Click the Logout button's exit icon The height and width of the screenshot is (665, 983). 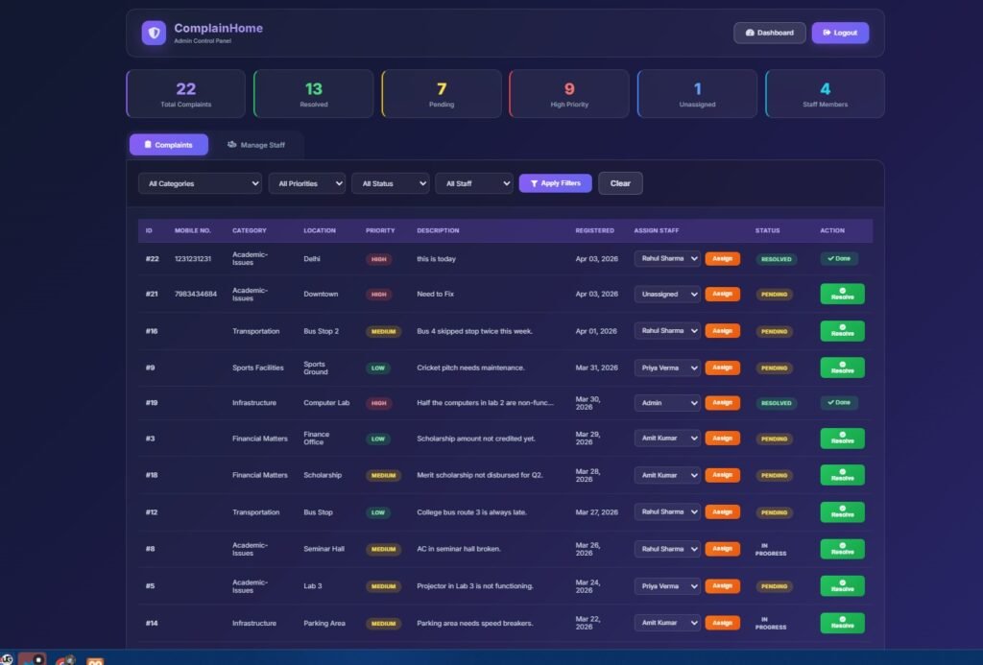(x=826, y=33)
